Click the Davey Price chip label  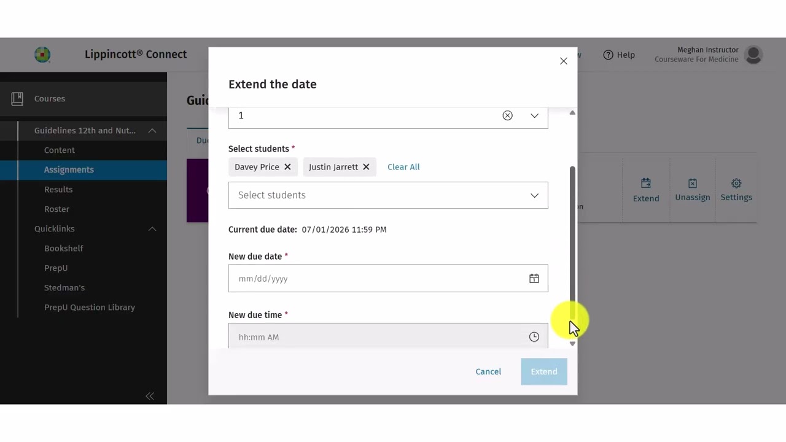[257, 167]
